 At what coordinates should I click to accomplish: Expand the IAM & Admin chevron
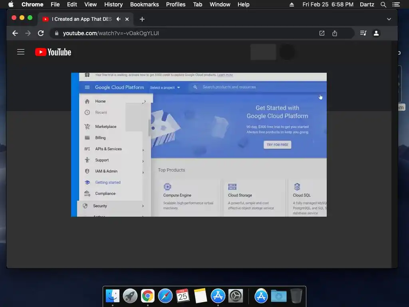point(143,173)
